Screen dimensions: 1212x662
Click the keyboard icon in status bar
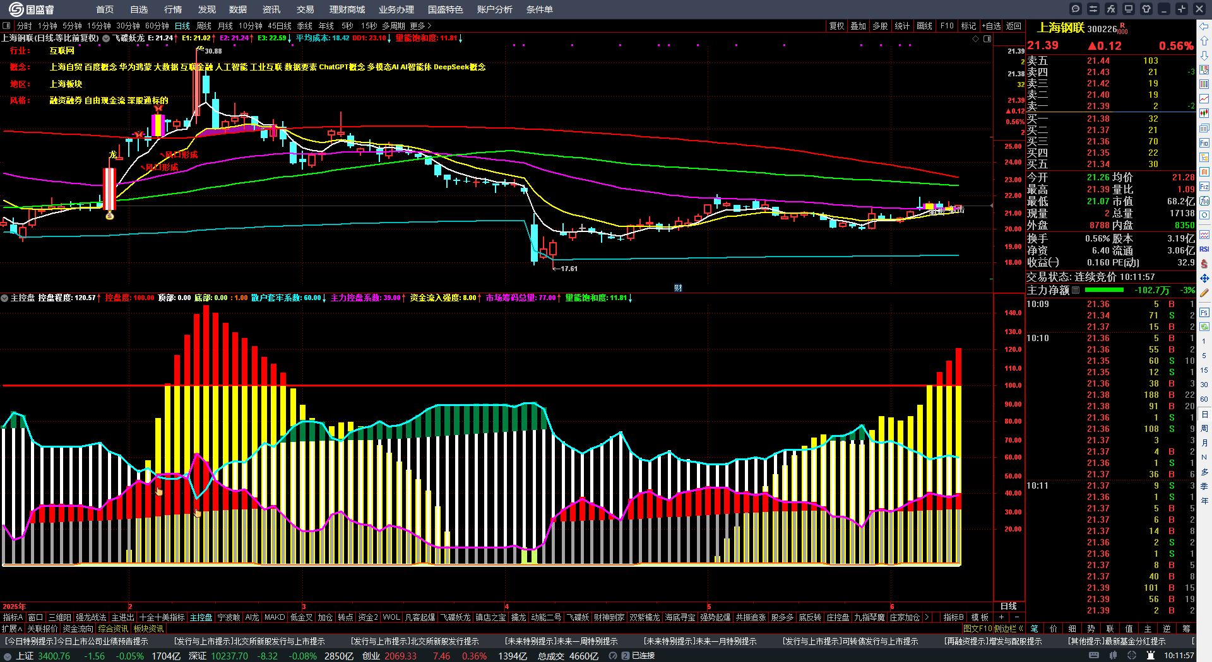(1094, 656)
